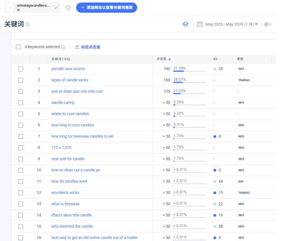Tick the select-all Keywords selected checkbox
Screen dimensions: 286x241
[x=18, y=47]
